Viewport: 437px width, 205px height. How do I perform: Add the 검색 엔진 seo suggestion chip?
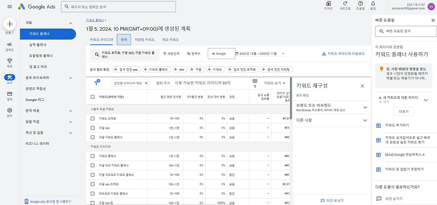127,69
